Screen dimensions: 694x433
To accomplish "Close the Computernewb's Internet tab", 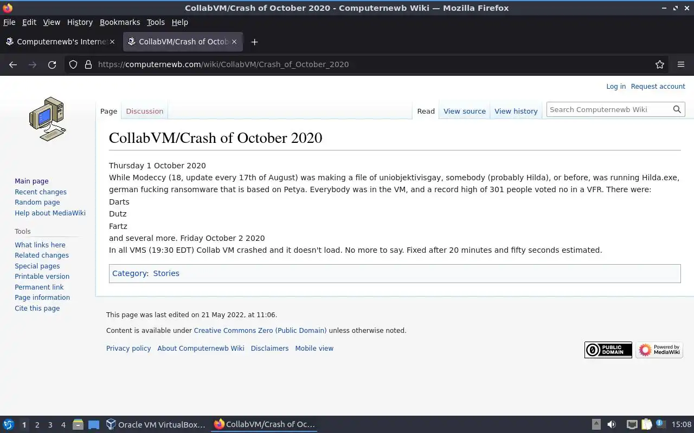I will click(112, 42).
